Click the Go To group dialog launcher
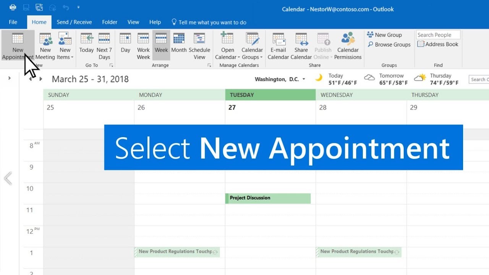Image resolution: width=489 pixels, height=275 pixels. tap(111, 65)
